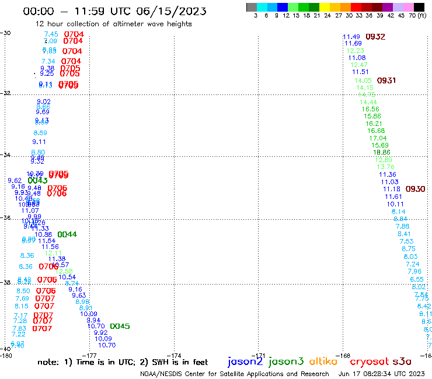Click the wave height value '18.86'

[x=382, y=152]
